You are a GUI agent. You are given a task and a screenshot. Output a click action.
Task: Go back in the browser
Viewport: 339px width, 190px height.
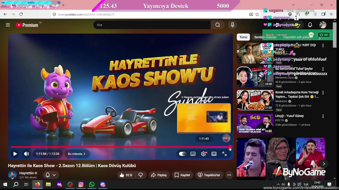click(5, 14)
